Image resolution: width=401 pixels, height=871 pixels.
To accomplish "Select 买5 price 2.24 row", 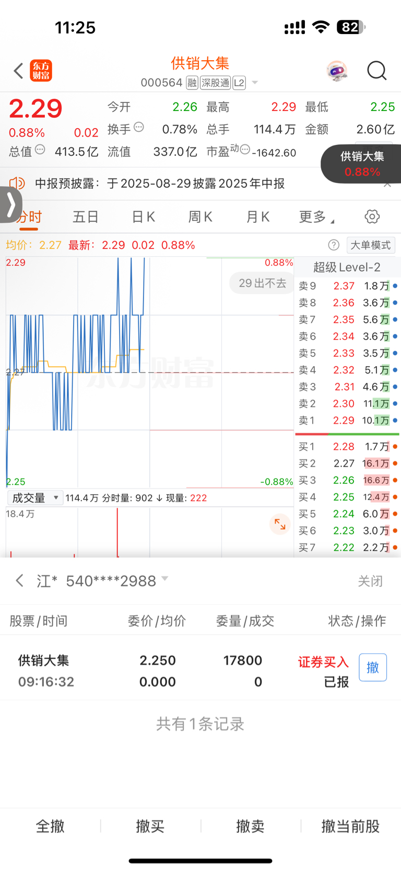I will tap(348, 514).
